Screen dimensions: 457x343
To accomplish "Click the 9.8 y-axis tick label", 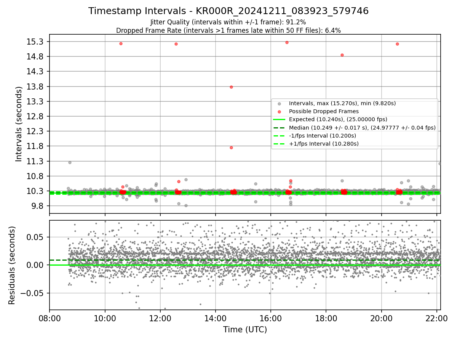I will click(x=38, y=206).
